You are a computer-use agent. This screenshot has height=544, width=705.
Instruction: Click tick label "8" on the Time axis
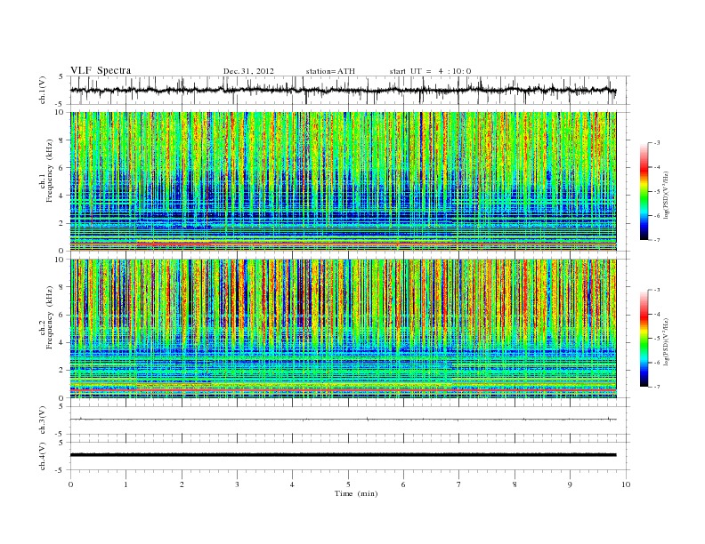515,484
